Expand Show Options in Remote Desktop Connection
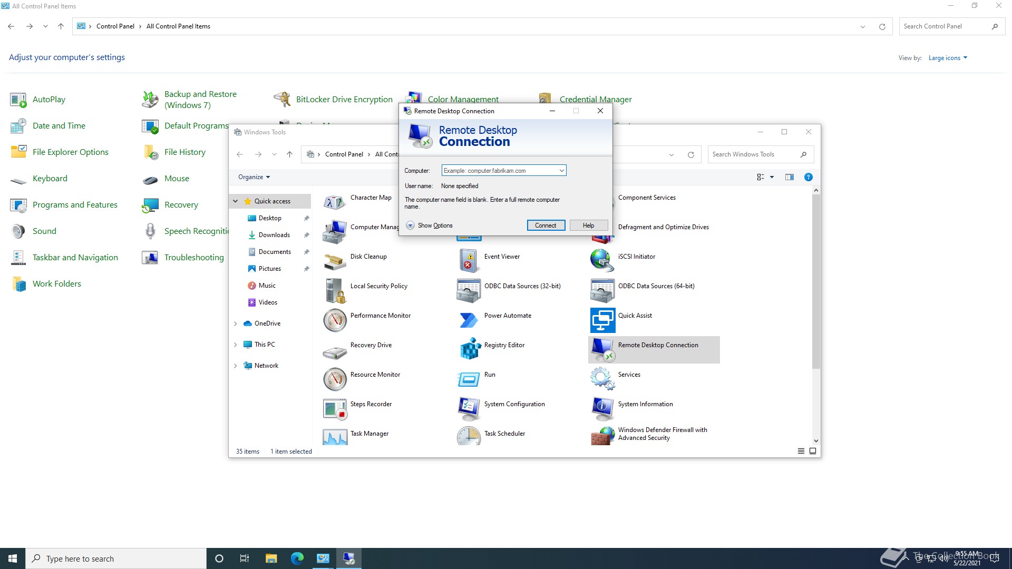This screenshot has height=569, width=1012. click(429, 225)
